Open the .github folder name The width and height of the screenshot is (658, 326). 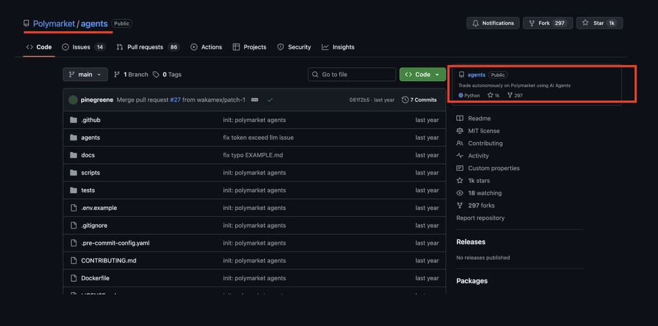click(90, 120)
